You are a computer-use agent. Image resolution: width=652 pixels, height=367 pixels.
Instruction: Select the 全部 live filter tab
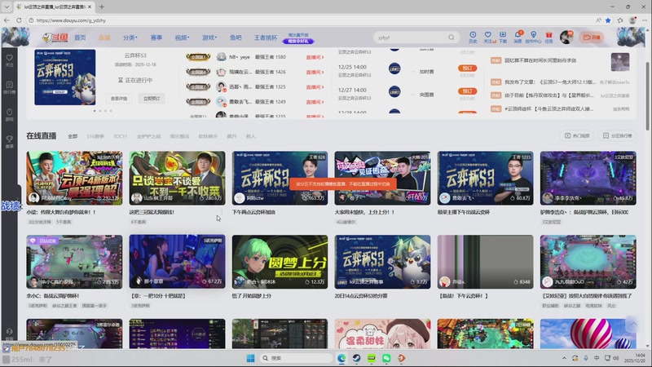pos(73,136)
